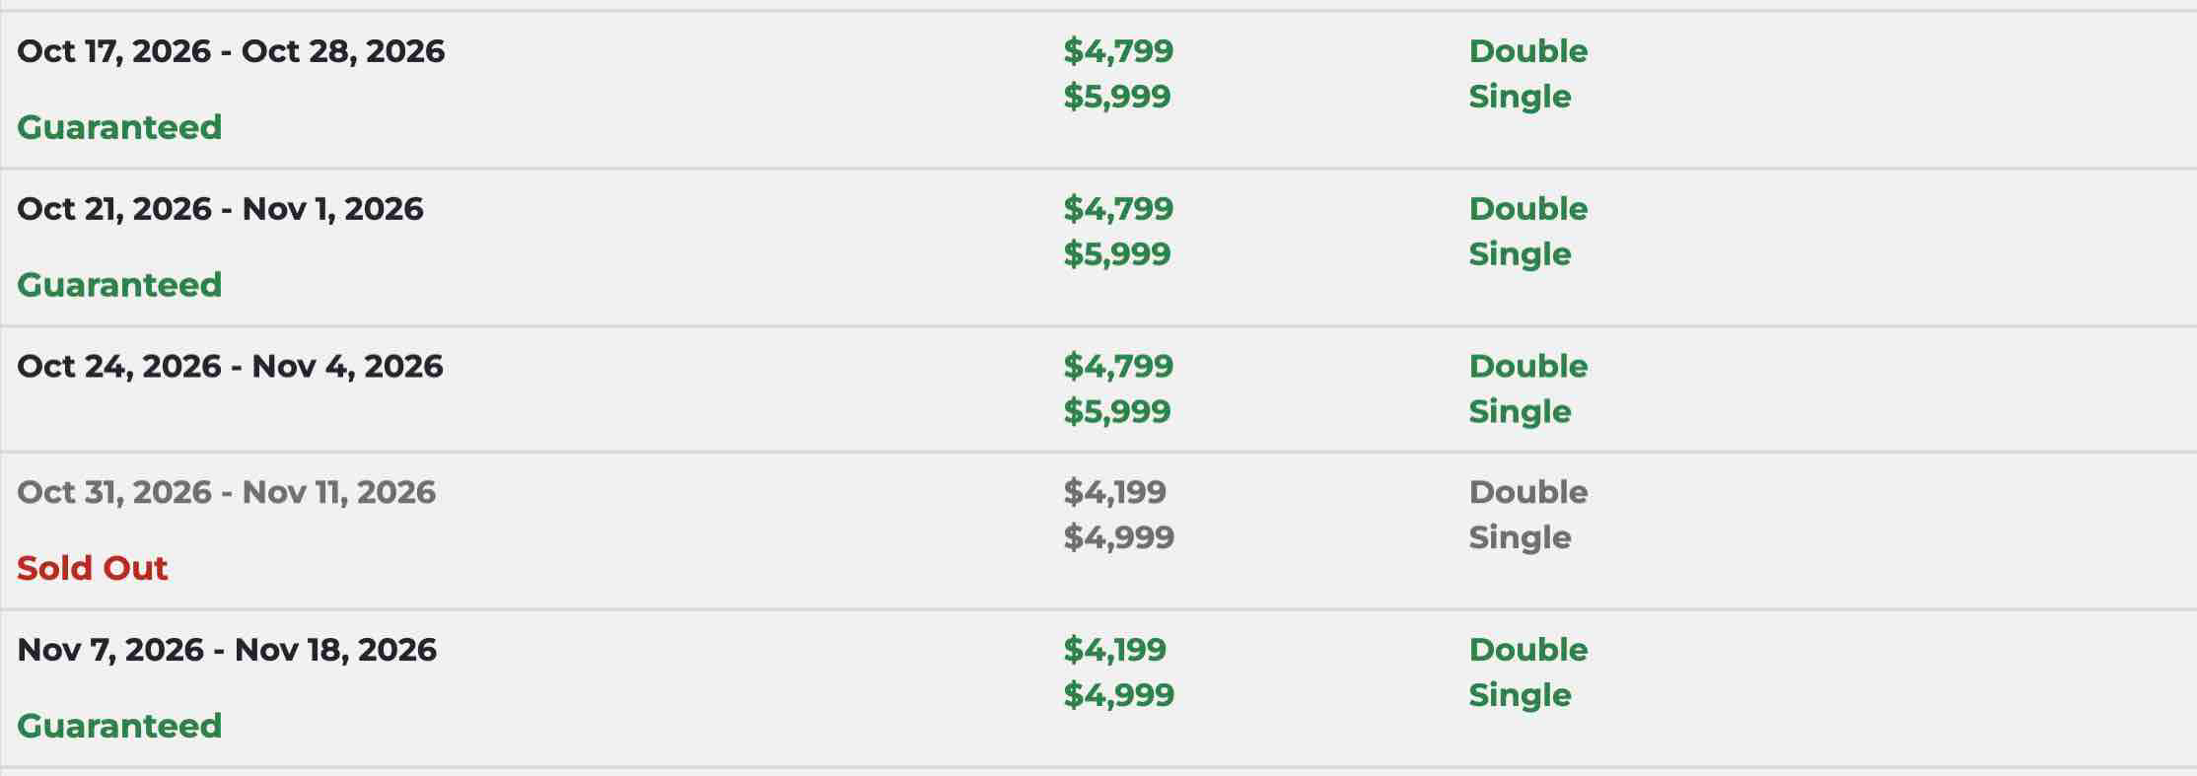The image size is (2197, 776).
Task: Click the sold-out Oct 31 – Nov 11 date
Action: pos(226,492)
